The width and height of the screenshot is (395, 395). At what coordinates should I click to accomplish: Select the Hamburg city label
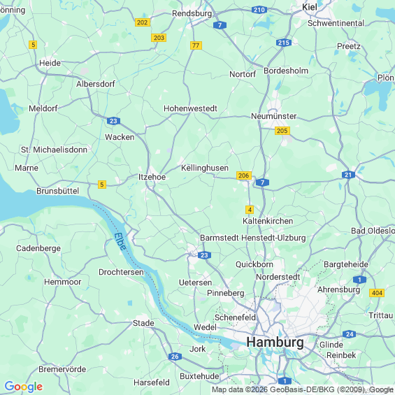tap(275, 343)
